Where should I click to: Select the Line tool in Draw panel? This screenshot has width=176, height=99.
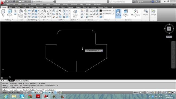tap(45, 14)
